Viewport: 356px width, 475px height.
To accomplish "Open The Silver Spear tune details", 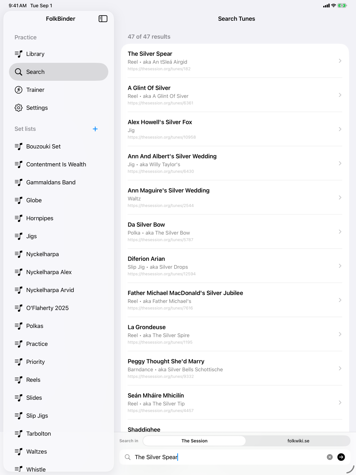I will pyautogui.click(x=235, y=61).
